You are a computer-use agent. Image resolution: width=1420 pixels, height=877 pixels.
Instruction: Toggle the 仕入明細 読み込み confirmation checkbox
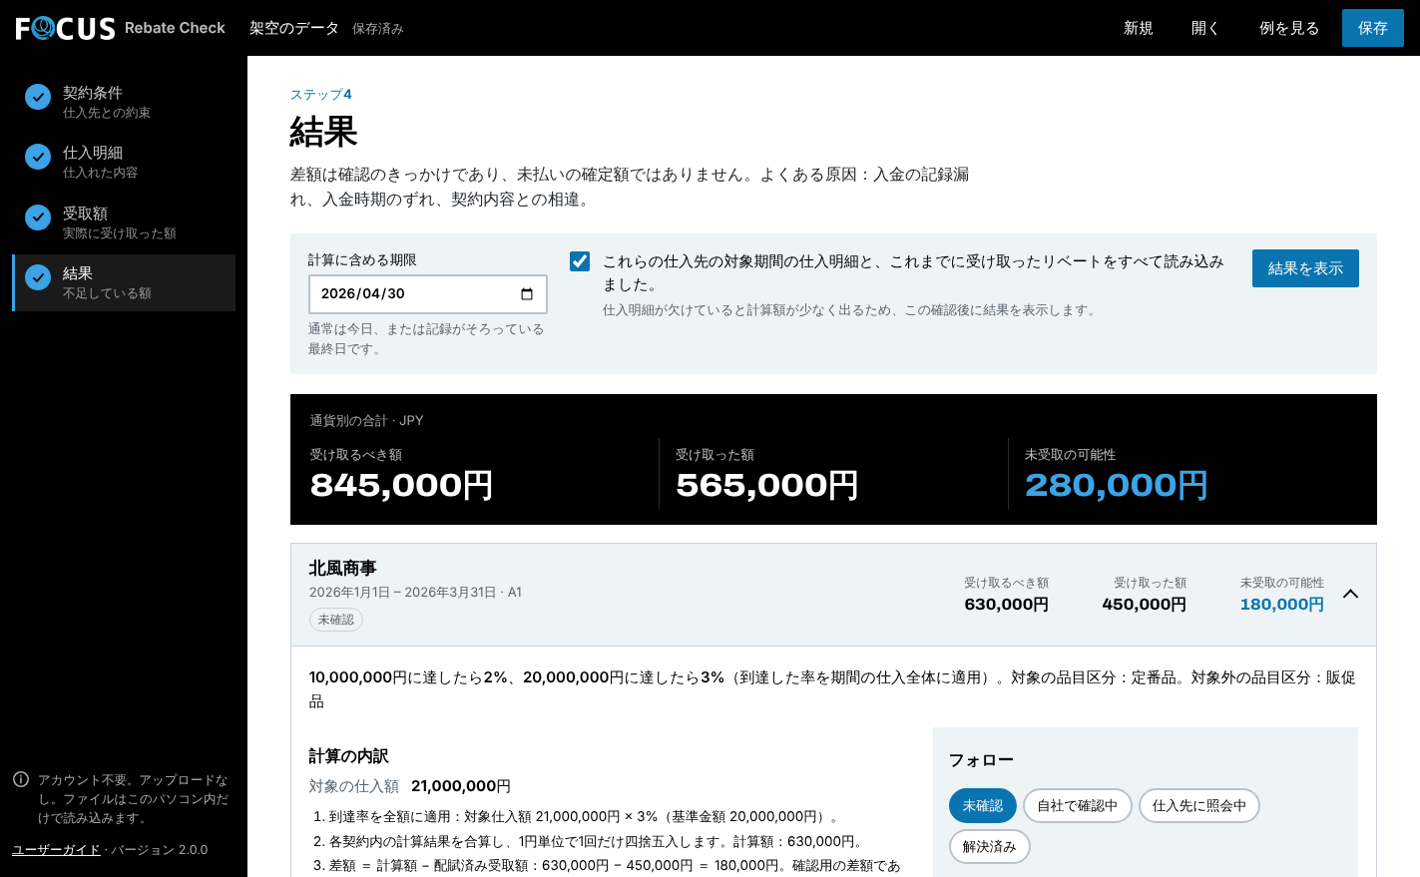(580, 261)
